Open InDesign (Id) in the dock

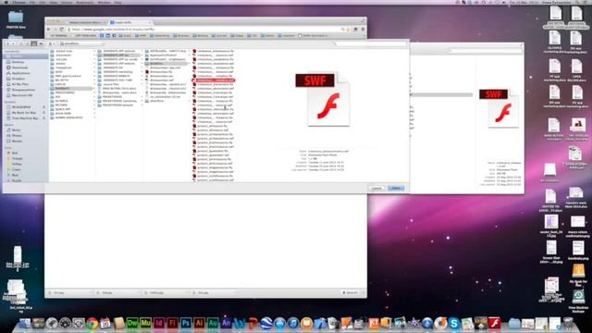[x=159, y=324]
